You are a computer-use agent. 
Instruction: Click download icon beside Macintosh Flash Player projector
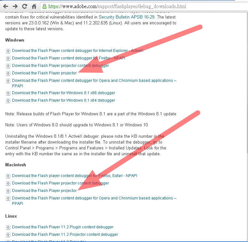8,191
